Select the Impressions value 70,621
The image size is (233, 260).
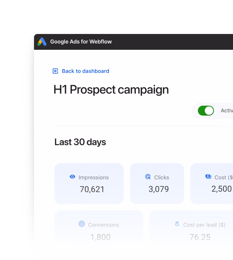click(92, 189)
